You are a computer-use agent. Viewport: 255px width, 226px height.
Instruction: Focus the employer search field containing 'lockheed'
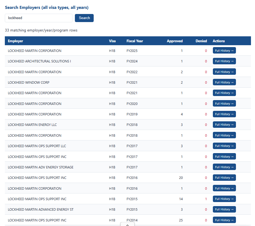(x=39, y=18)
